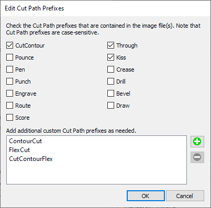Tick the Punch checkbox
Viewport: 211px width, 208px height.
click(x=9, y=82)
